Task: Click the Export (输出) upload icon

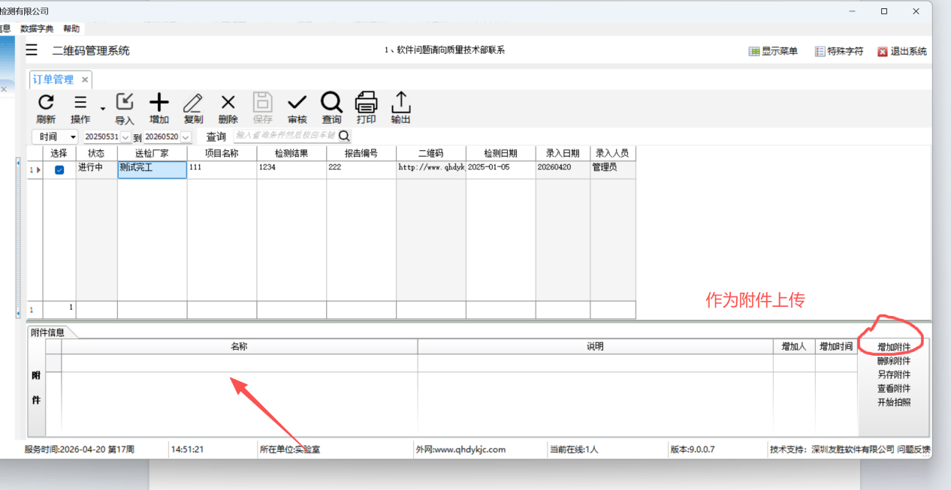Action: click(401, 103)
